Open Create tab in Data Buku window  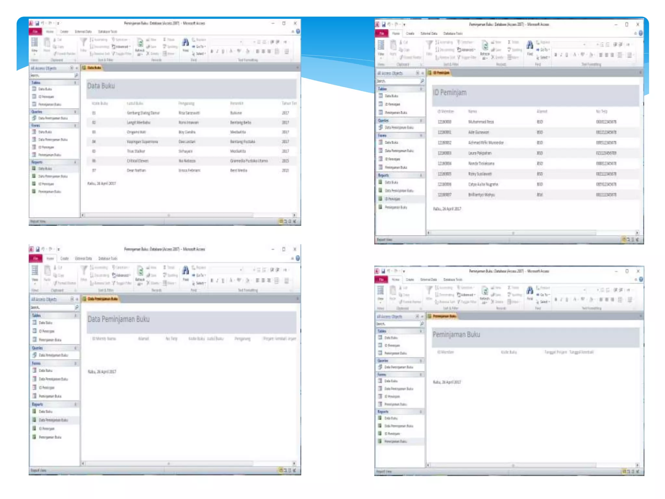click(64, 32)
